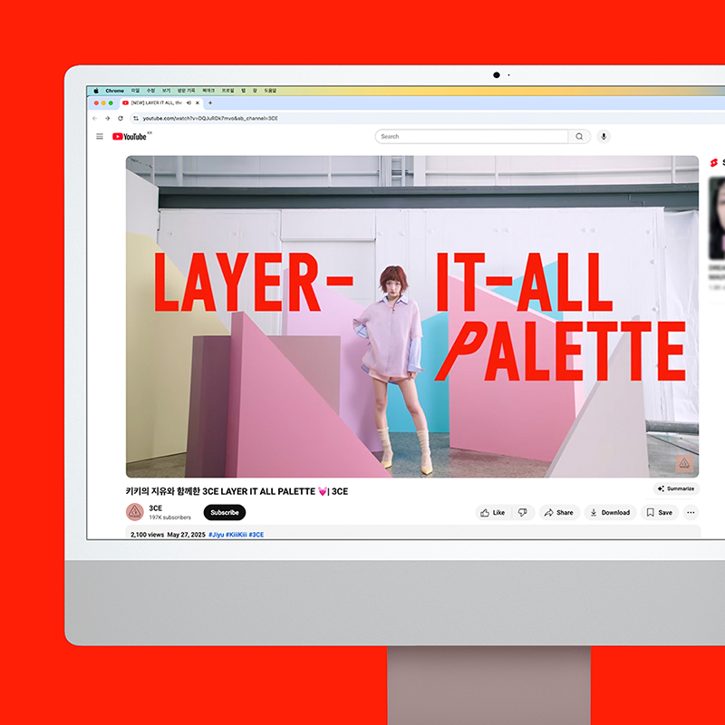This screenshot has height=725, width=725.
Task: Like the video
Action: point(493,512)
